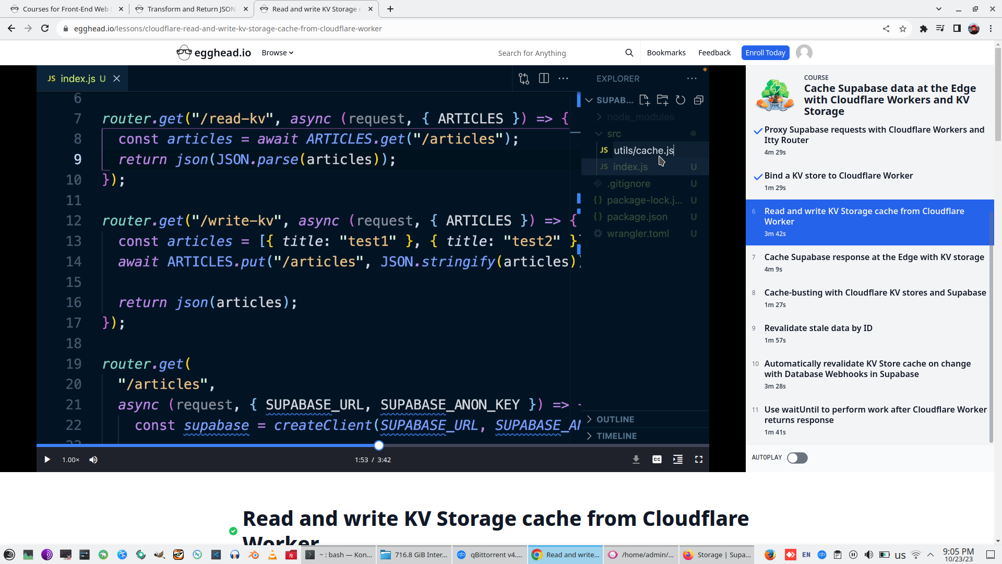This screenshot has width=1002, height=564.
Task: Open the Bookmarks link
Action: (666, 53)
